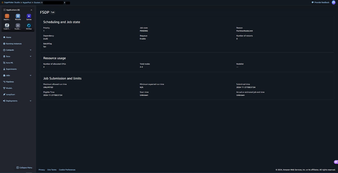Launch the RStudio application icon

pyautogui.click(x=18, y=16)
